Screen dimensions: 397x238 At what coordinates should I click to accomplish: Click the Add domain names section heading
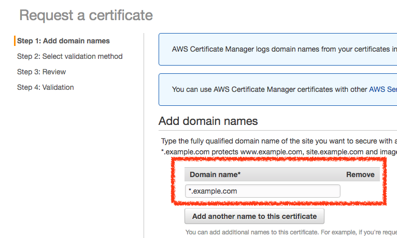[208, 121]
